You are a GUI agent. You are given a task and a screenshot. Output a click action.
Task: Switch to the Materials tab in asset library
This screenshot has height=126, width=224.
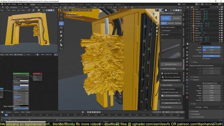[x=171, y=23]
